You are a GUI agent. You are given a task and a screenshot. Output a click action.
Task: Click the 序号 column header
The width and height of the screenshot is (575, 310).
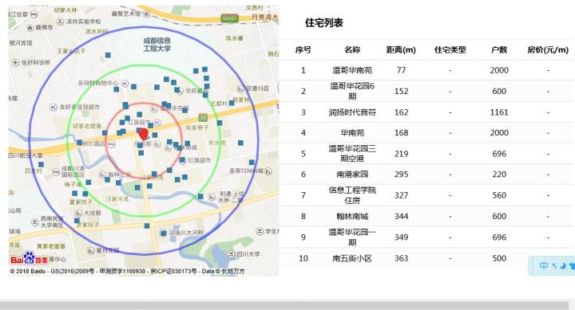pos(303,49)
